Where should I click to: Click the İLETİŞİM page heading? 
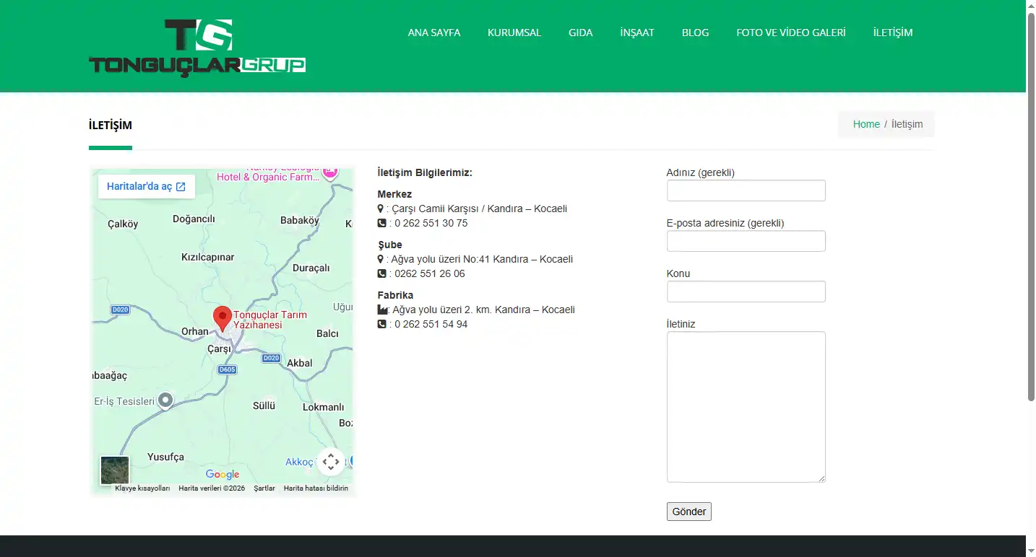point(111,125)
